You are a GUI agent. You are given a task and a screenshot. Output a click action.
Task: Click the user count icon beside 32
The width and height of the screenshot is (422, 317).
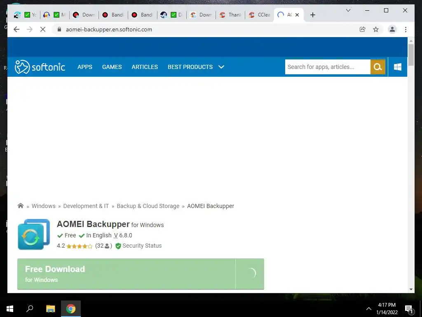coord(107,246)
